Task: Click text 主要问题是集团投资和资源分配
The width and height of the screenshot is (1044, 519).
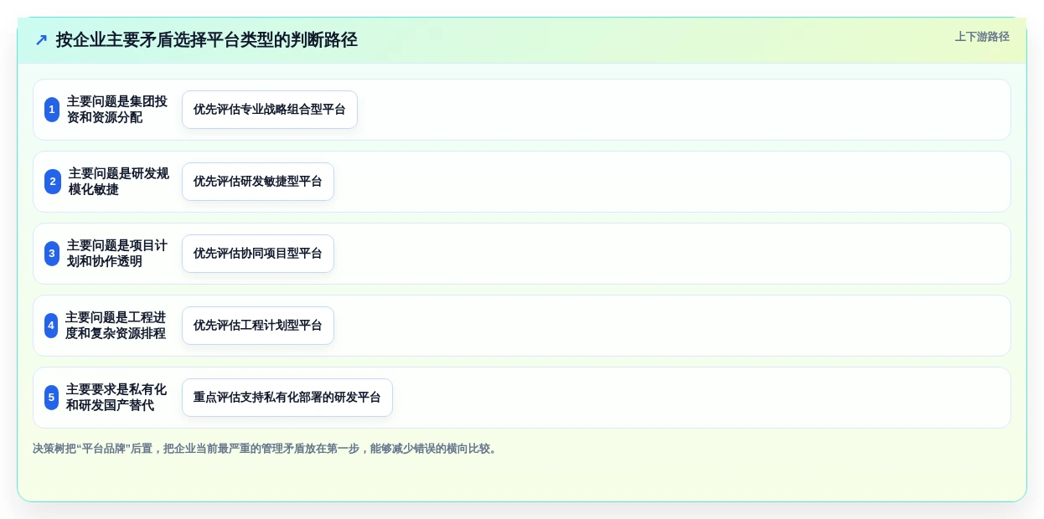Action: click(117, 110)
